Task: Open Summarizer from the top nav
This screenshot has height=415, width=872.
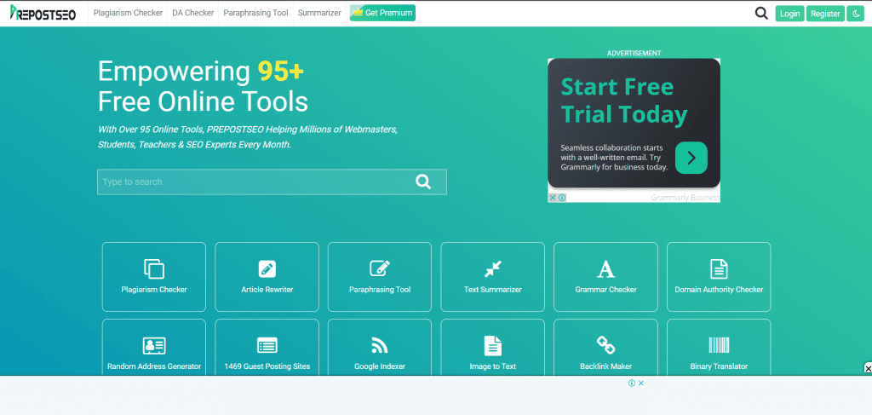Action: [x=319, y=13]
